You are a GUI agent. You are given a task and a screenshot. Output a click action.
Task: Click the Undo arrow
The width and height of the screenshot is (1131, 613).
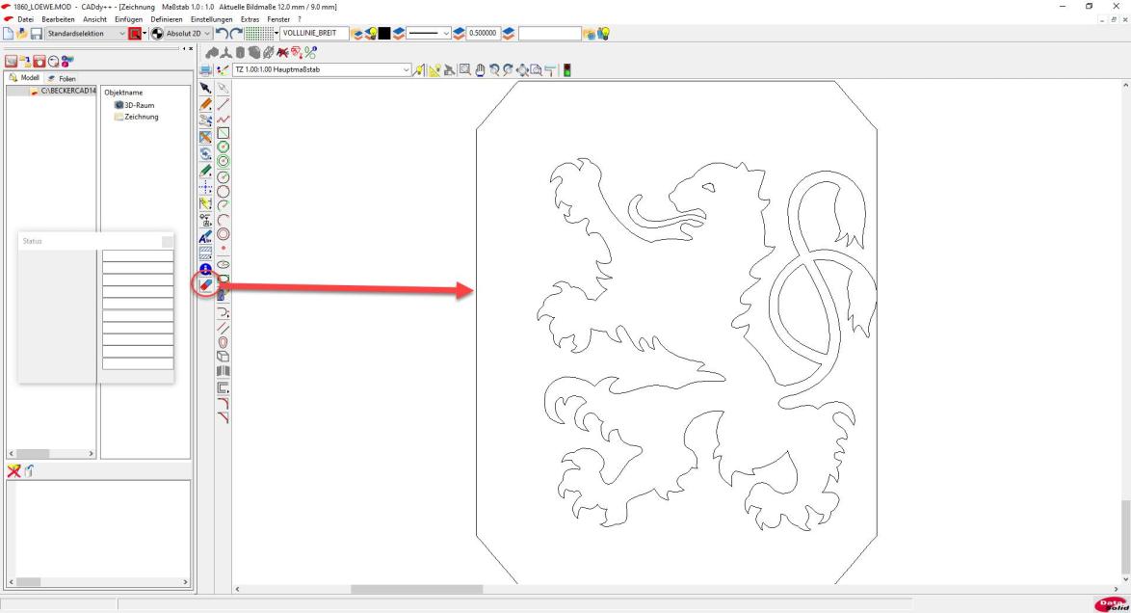coord(223,33)
